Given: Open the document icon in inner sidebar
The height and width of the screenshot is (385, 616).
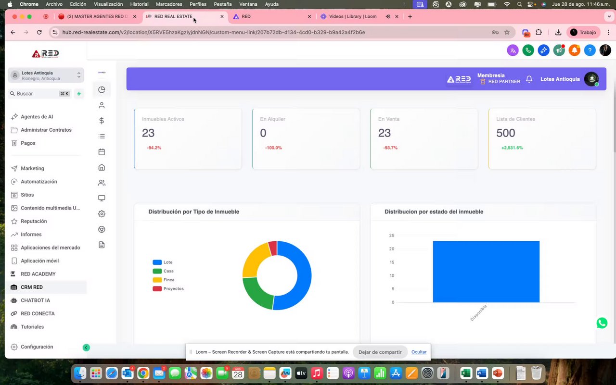Looking at the screenshot, I should tap(102, 245).
